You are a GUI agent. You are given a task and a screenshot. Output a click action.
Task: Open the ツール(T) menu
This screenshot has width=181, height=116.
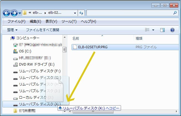tap(69, 21)
